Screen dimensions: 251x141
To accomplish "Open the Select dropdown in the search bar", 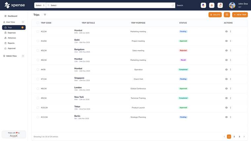I will click(40, 5).
